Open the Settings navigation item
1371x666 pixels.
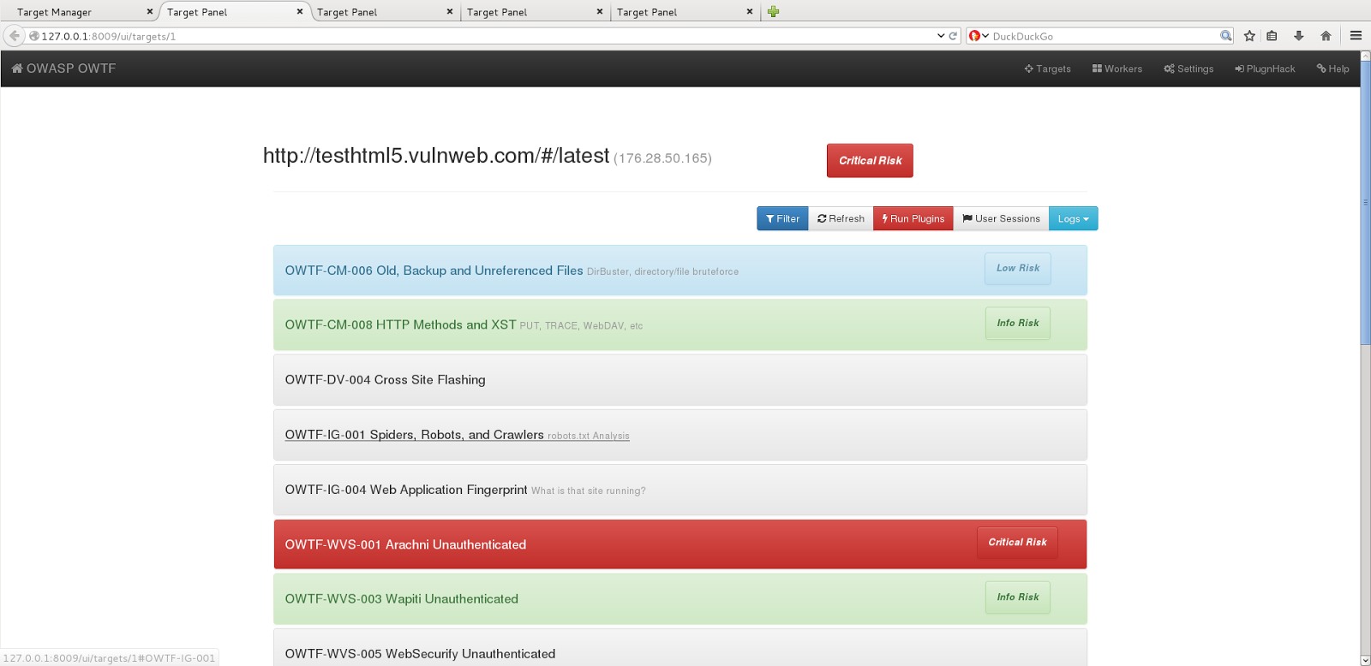(x=1188, y=68)
